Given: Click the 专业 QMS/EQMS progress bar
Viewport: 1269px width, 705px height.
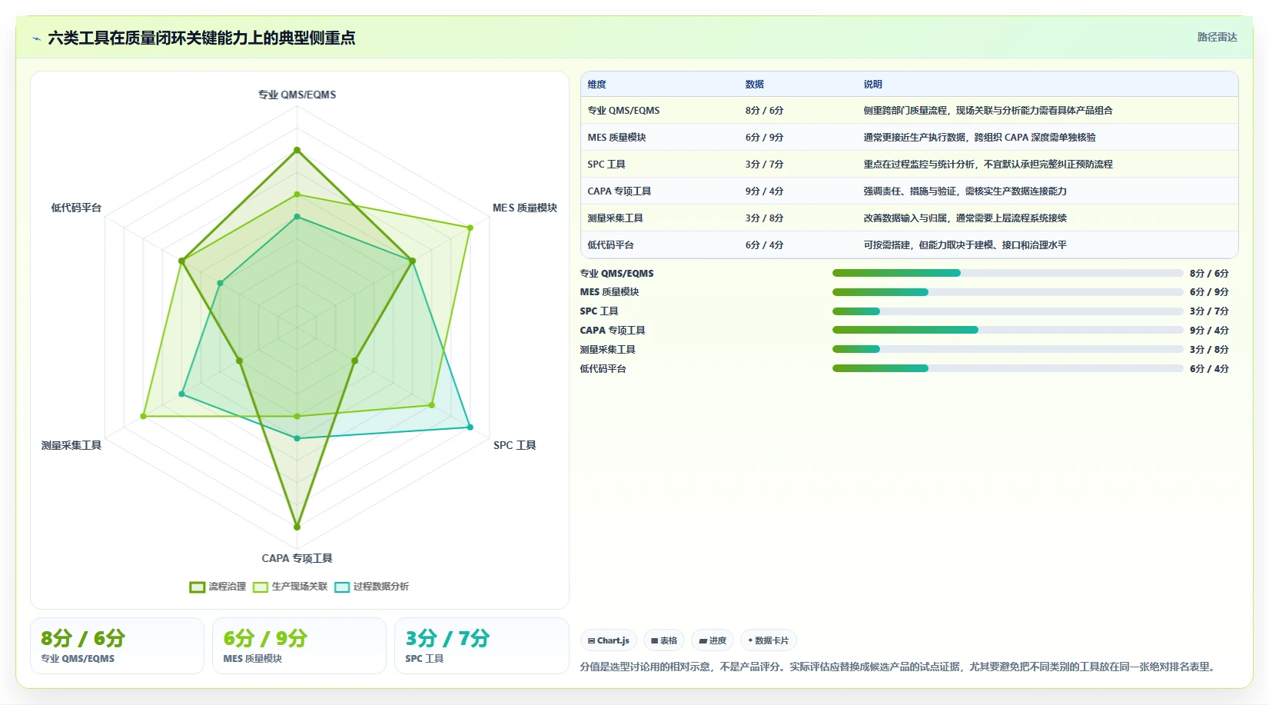Looking at the screenshot, I should tap(1008, 273).
